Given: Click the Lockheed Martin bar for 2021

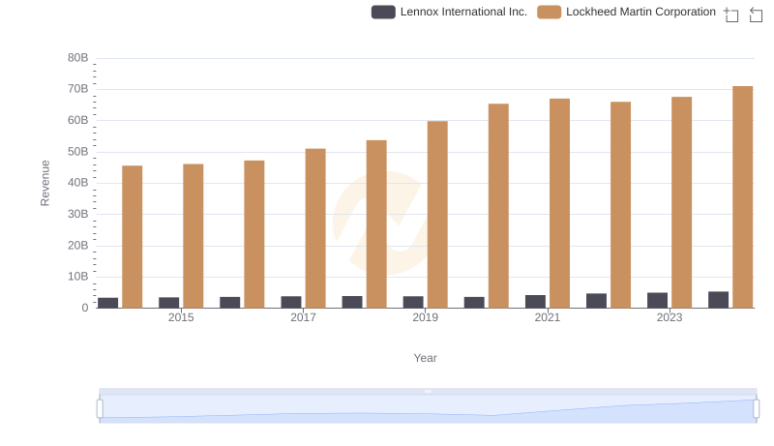Looking at the screenshot, I should click(x=560, y=203).
